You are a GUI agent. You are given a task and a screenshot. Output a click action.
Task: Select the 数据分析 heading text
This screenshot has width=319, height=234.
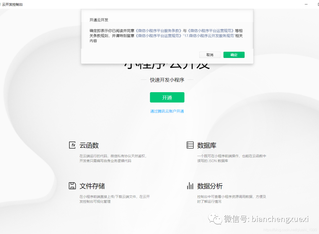tap(210, 186)
